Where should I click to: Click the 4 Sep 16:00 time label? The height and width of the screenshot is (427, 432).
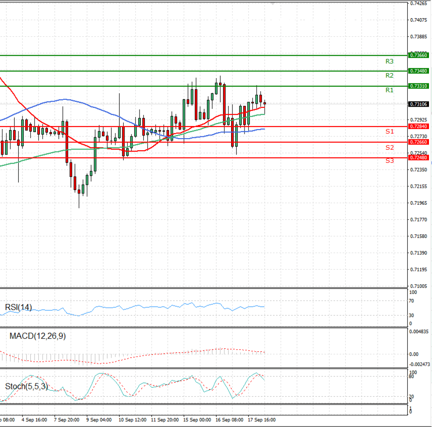click(x=34, y=420)
